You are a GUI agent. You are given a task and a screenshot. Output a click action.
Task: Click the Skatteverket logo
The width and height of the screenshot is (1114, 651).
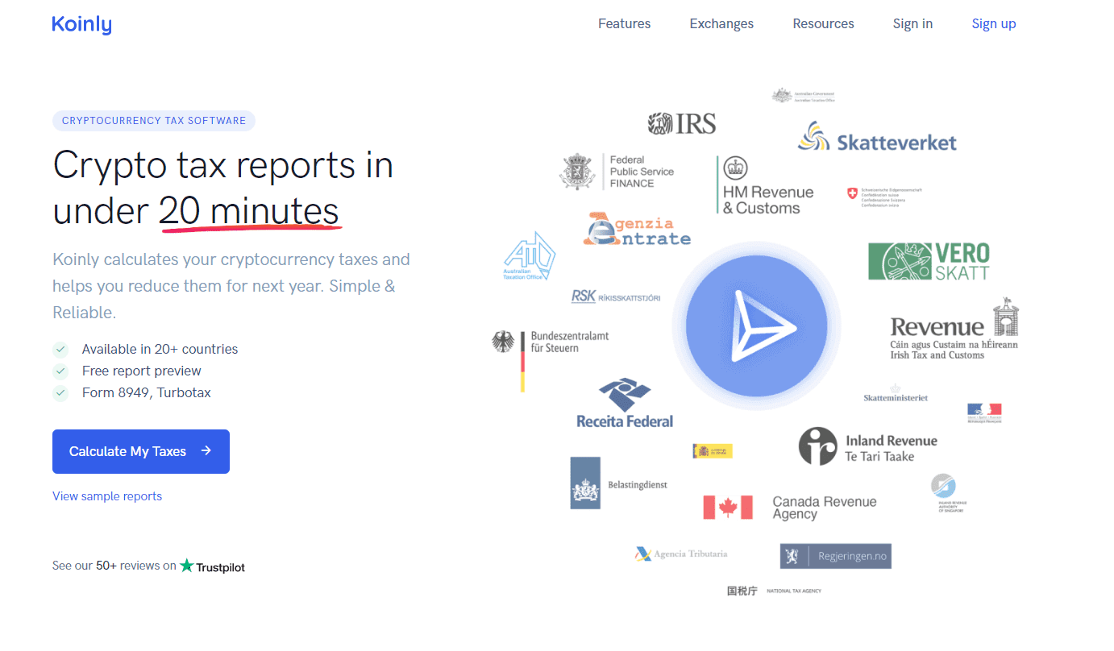click(x=877, y=138)
